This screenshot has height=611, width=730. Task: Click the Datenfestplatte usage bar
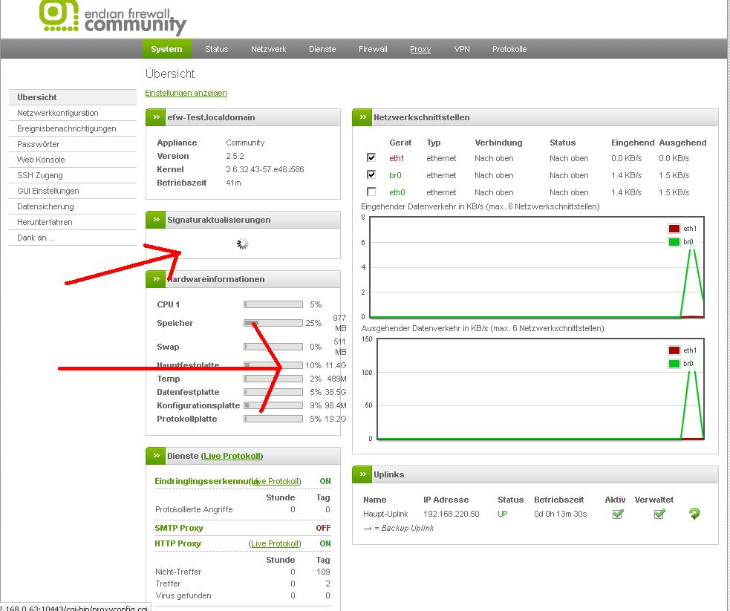click(273, 392)
